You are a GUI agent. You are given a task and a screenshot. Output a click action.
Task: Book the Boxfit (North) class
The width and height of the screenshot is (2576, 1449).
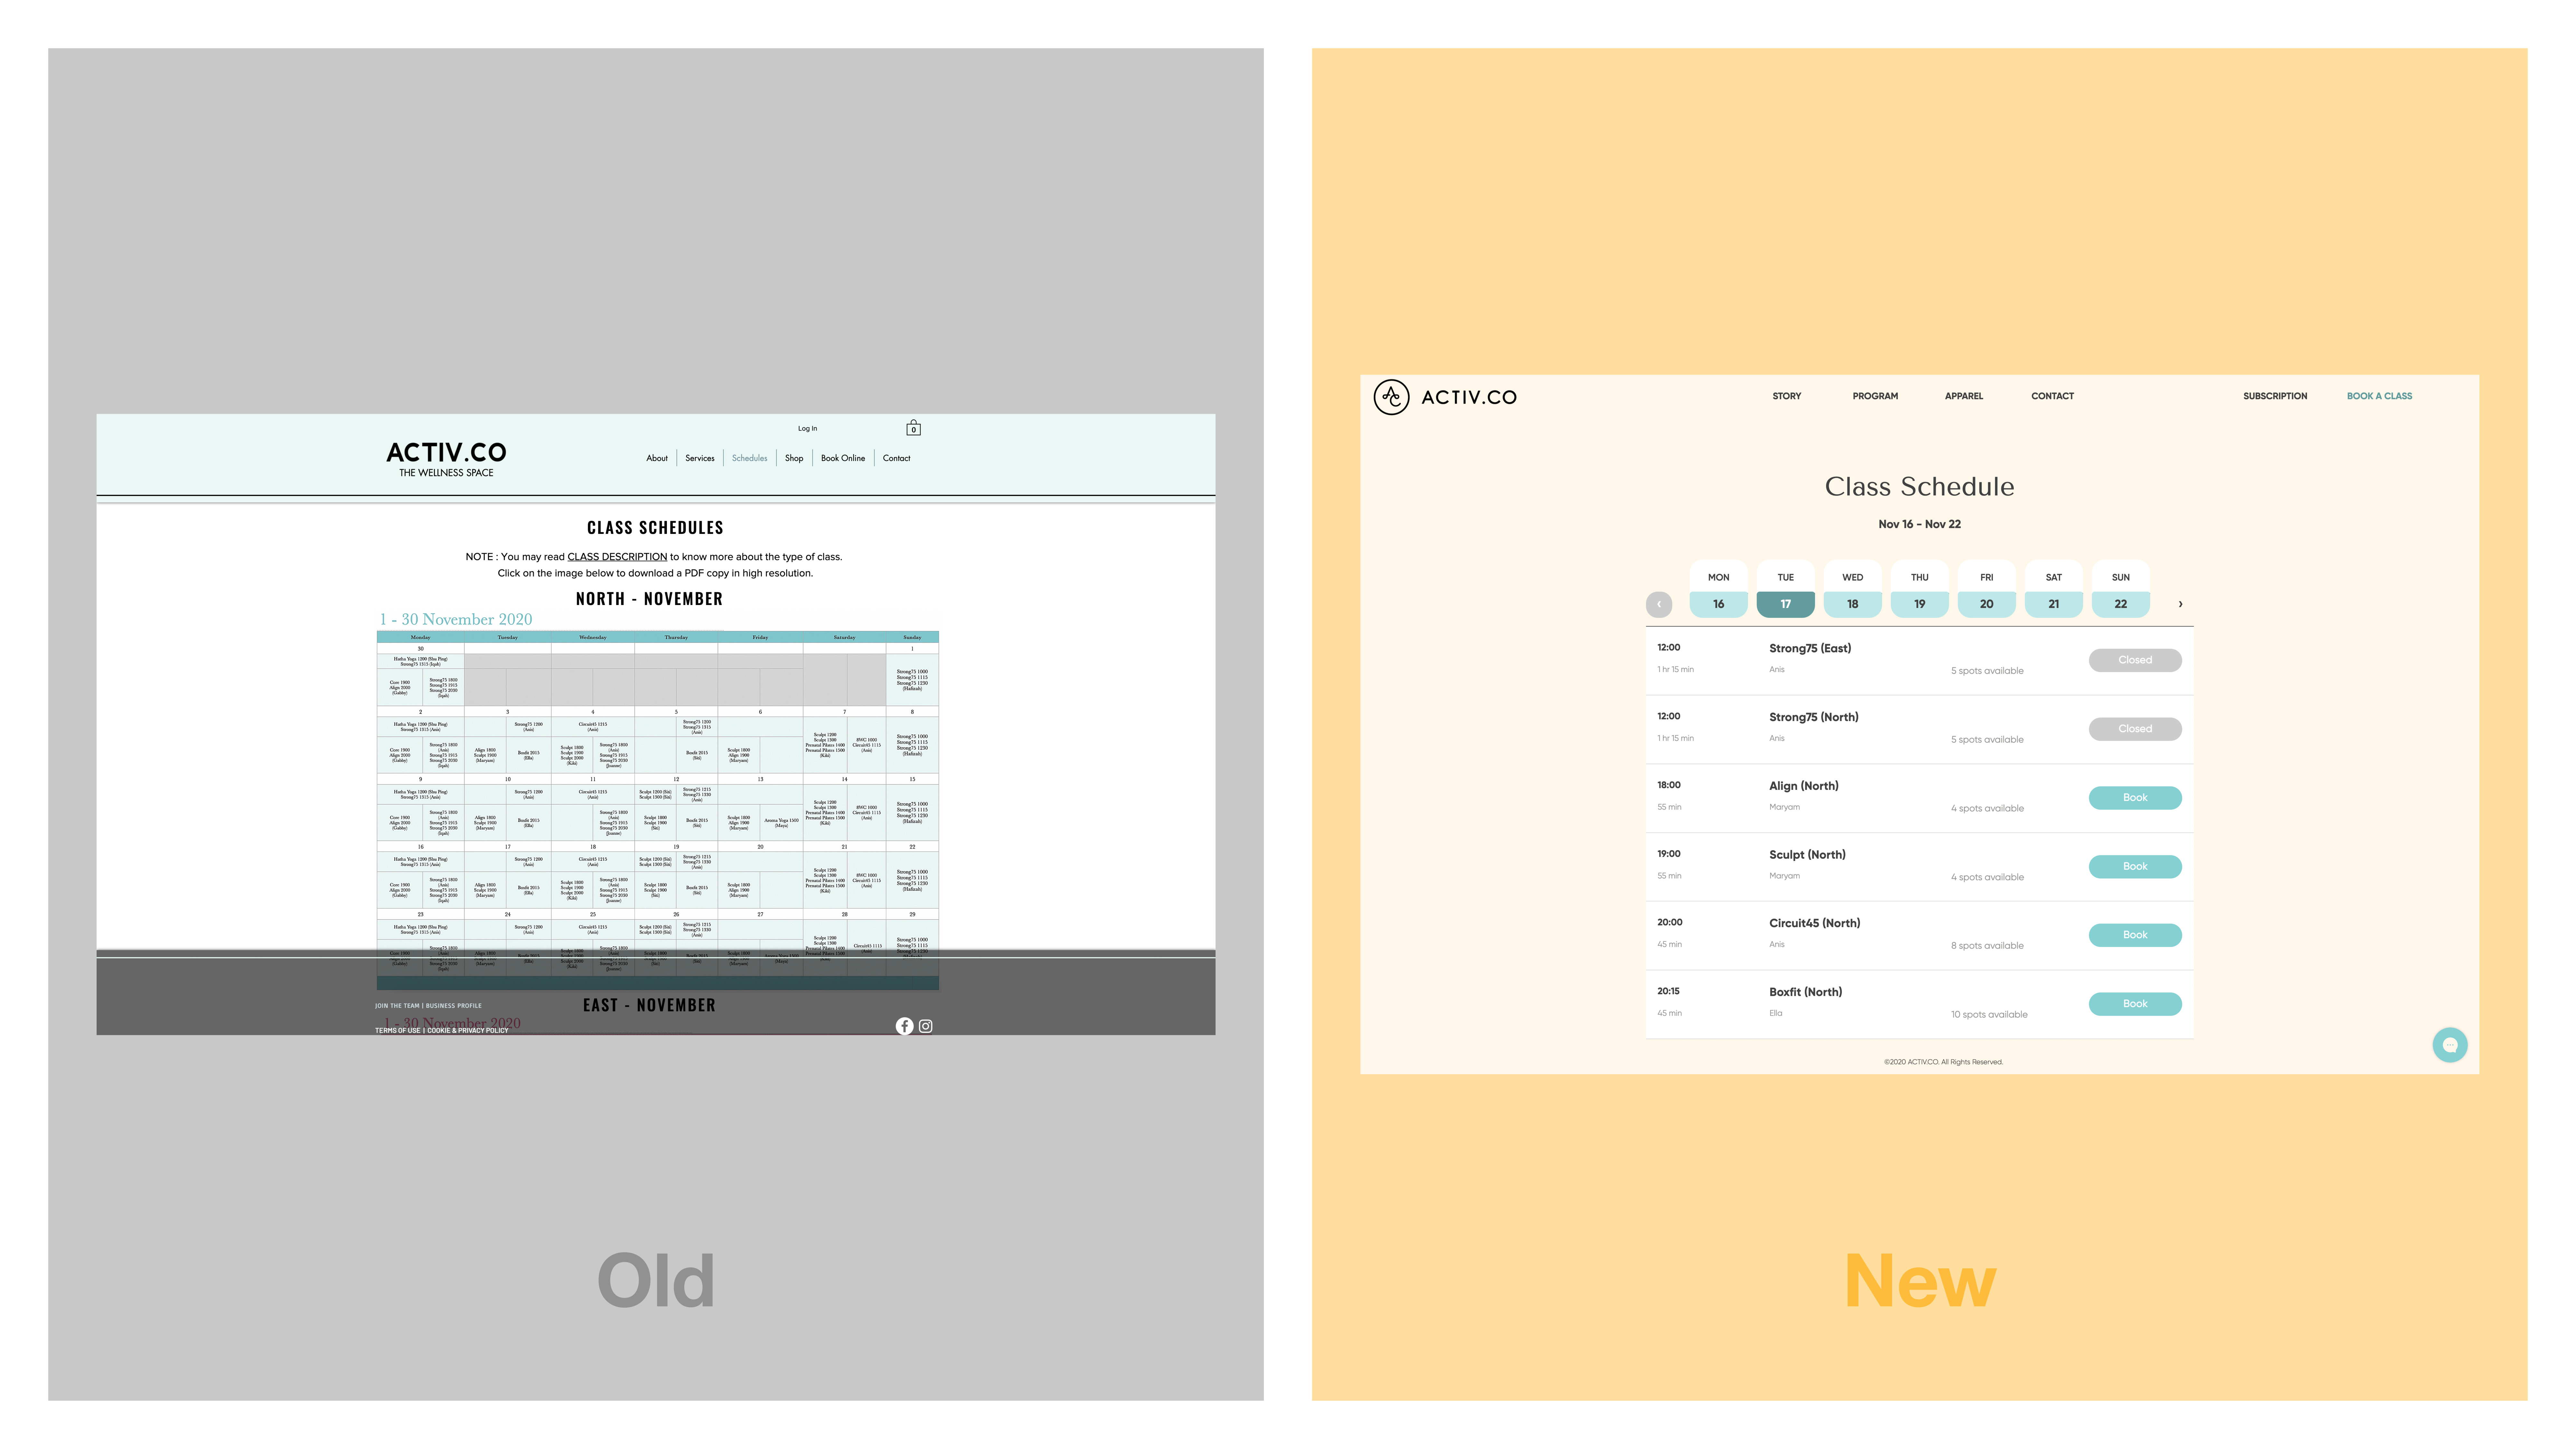tap(2135, 1004)
